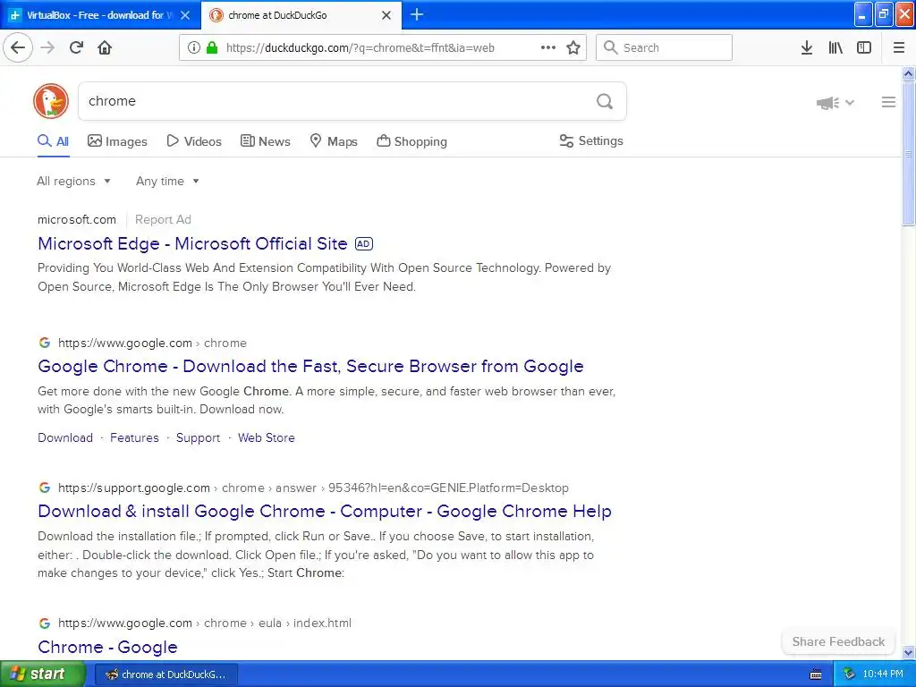Click the magnifier search icon in DuckDuckGo box
916x687 pixels.
605,101
